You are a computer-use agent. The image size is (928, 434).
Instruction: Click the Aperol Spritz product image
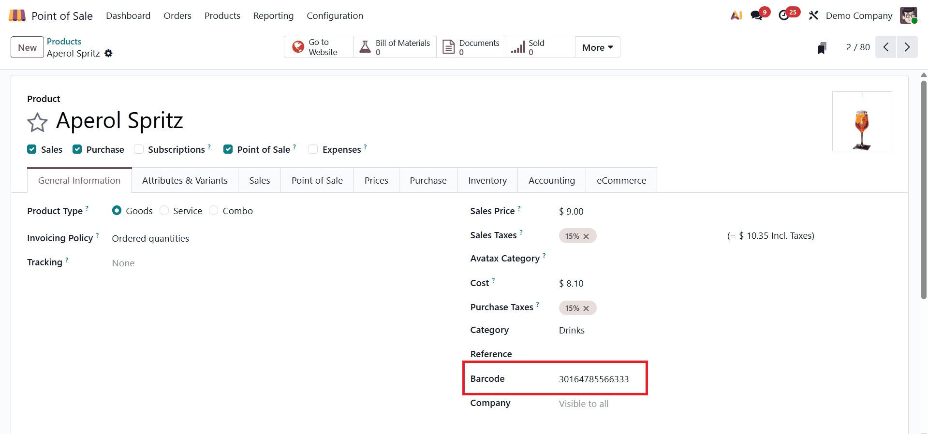862,121
